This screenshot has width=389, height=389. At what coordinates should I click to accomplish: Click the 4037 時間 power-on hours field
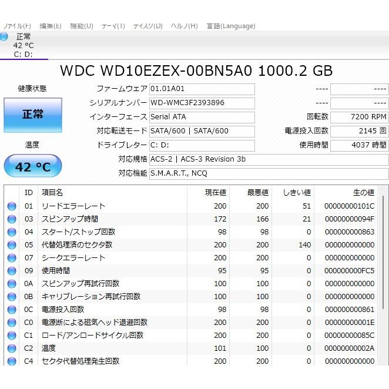[359, 145]
